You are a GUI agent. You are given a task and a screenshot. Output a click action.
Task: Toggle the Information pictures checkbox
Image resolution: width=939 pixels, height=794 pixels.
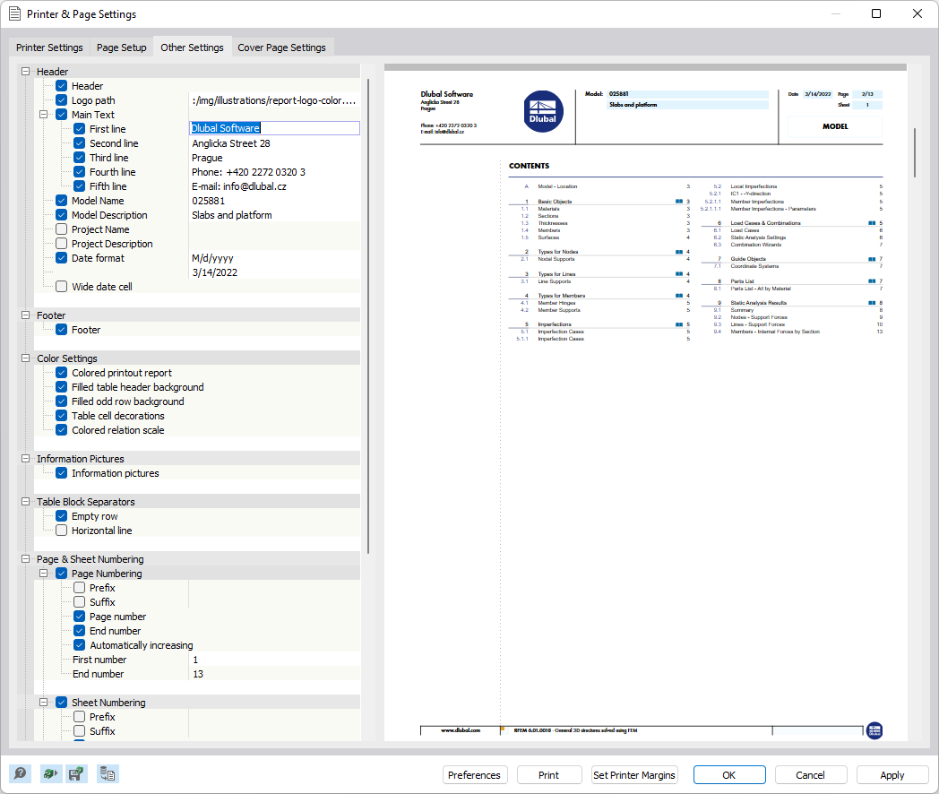(x=62, y=473)
